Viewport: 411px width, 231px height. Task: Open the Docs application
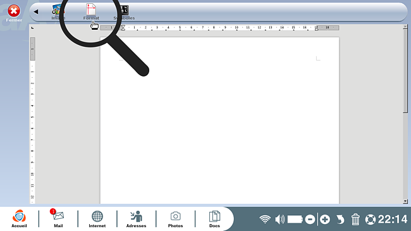214,218
